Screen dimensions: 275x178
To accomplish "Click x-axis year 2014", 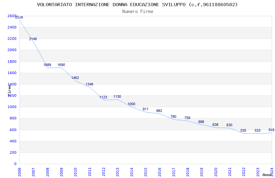I will tap(132, 172).
